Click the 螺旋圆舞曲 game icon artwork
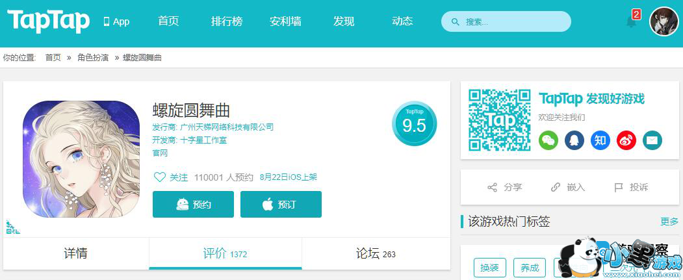The width and height of the screenshot is (683, 280). (81, 159)
